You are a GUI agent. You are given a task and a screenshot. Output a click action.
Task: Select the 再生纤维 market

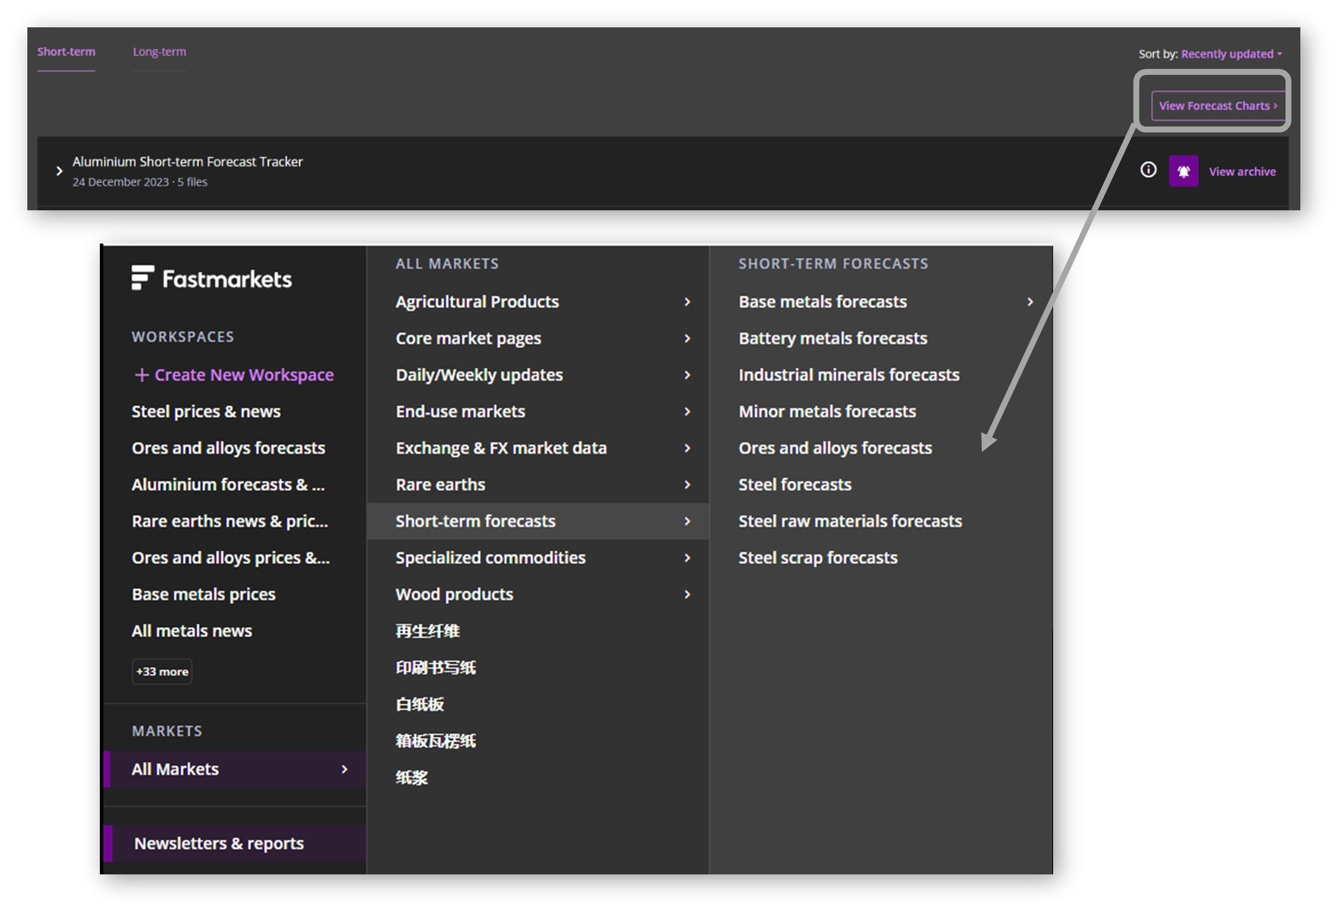[x=428, y=631]
